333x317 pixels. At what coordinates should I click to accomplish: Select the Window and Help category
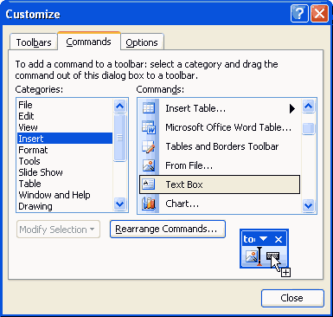(x=65, y=195)
